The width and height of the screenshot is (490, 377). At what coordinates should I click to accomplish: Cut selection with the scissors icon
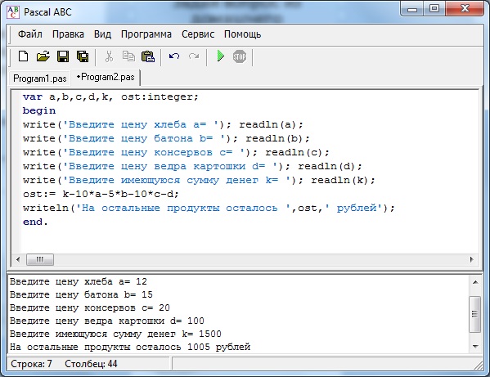[x=109, y=56]
